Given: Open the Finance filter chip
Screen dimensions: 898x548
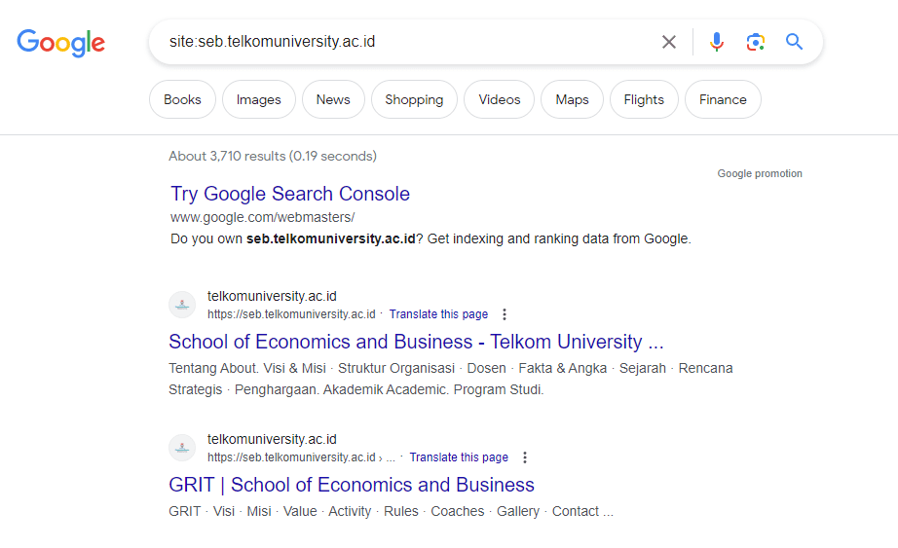Looking at the screenshot, I should 723,99.
